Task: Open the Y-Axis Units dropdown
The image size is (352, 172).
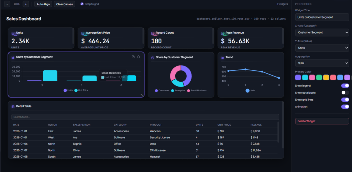Action: click(x=322, y=48)
